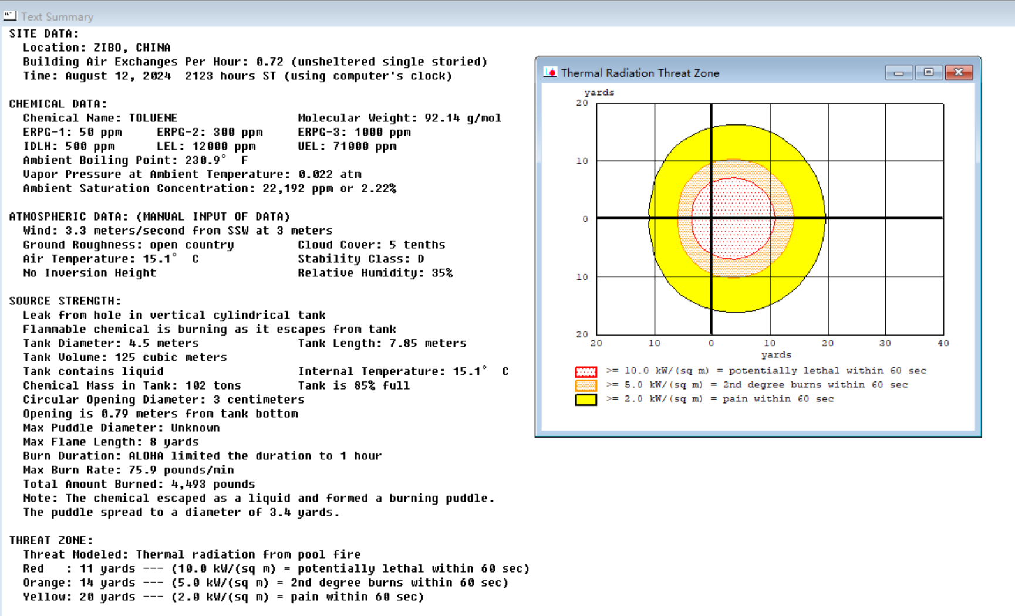Click the Text Summary title text
Viewport: 1015px width, 616px height.
pos(58,16)
